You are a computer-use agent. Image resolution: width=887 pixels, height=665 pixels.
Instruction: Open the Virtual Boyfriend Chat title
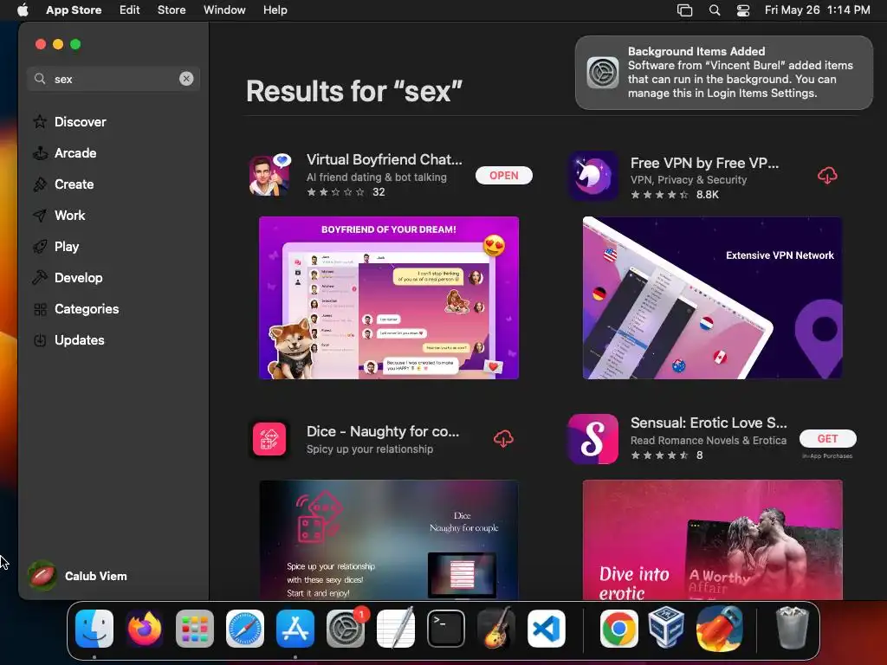(x=384, y=159)
